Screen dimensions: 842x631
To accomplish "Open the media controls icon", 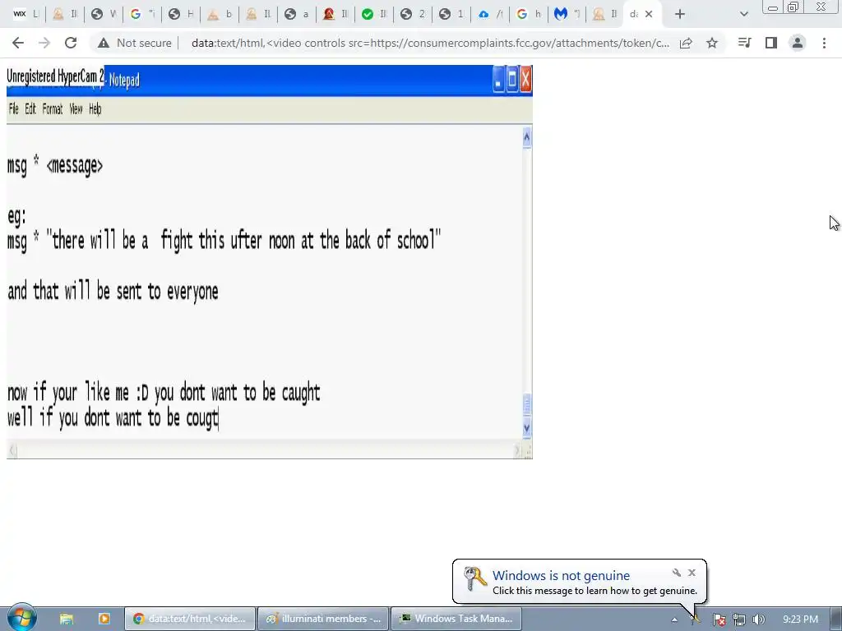I will 744,43.
